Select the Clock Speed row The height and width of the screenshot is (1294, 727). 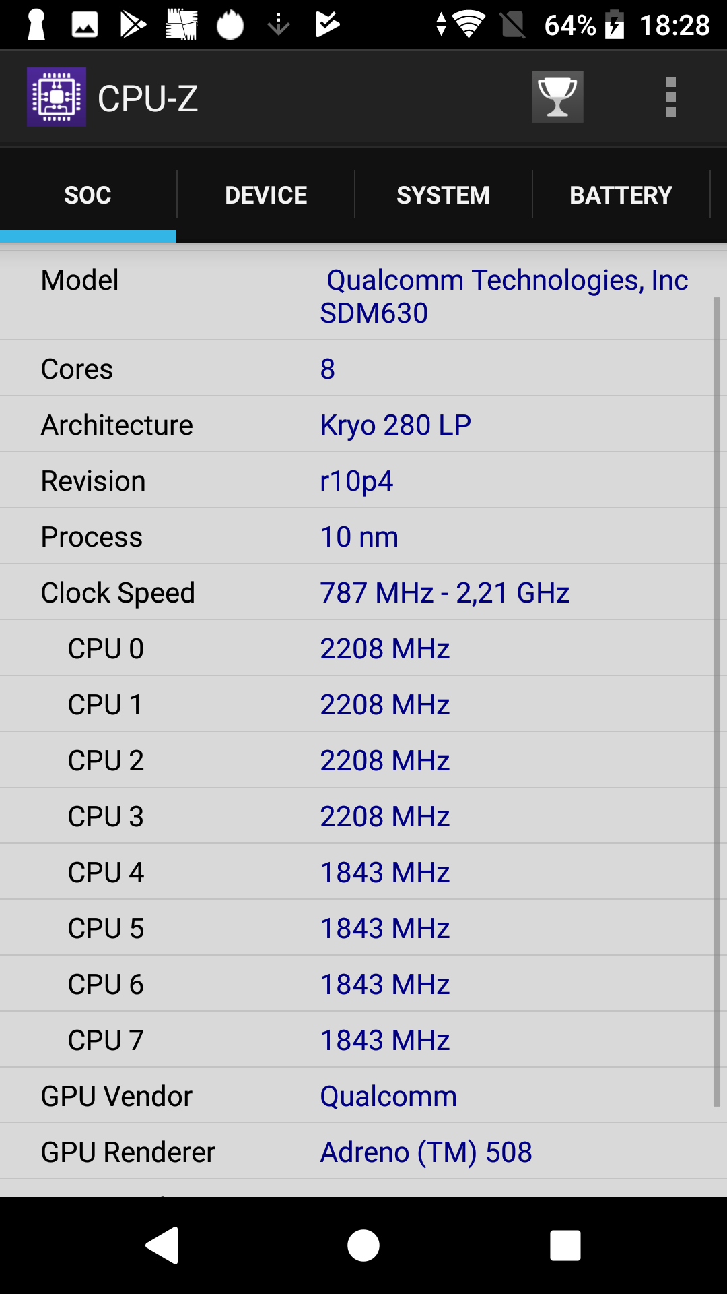[x=357, y=592]
